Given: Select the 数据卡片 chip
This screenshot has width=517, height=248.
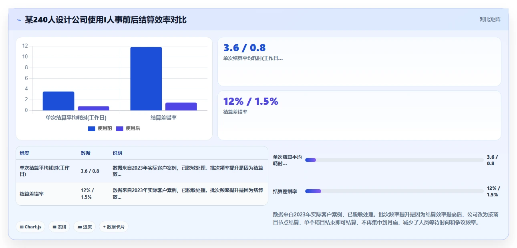Looking at the screenshot, I should click(x=114, y=227).
